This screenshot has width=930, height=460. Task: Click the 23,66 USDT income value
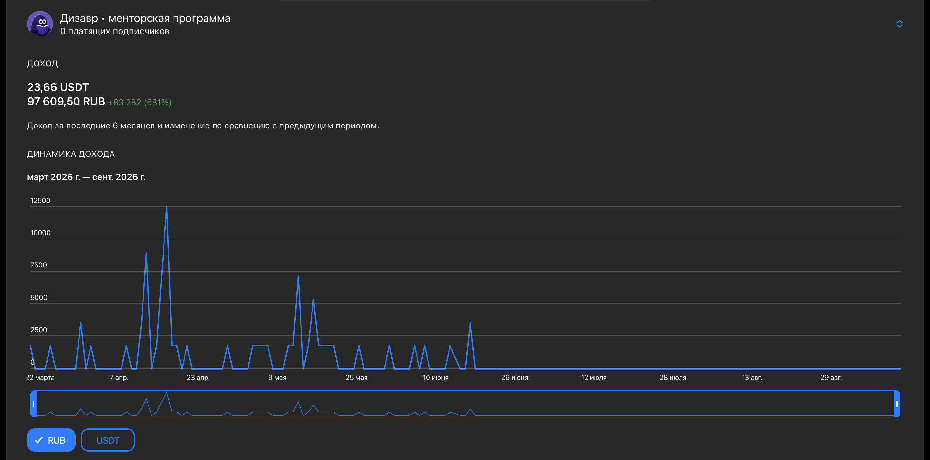pos(58,87)
